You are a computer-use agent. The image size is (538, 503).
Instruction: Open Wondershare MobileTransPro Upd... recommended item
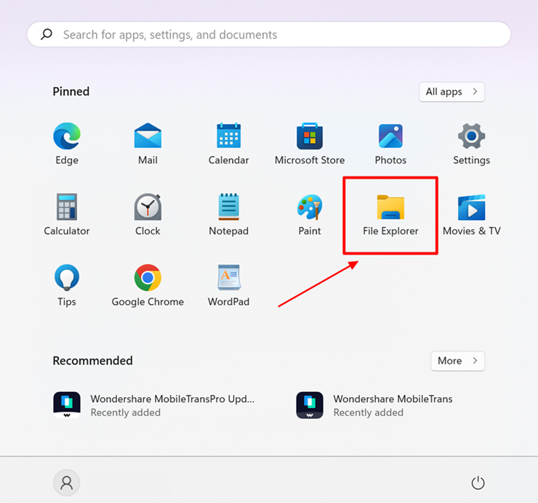pyautogui.click(x=154, y=405)
